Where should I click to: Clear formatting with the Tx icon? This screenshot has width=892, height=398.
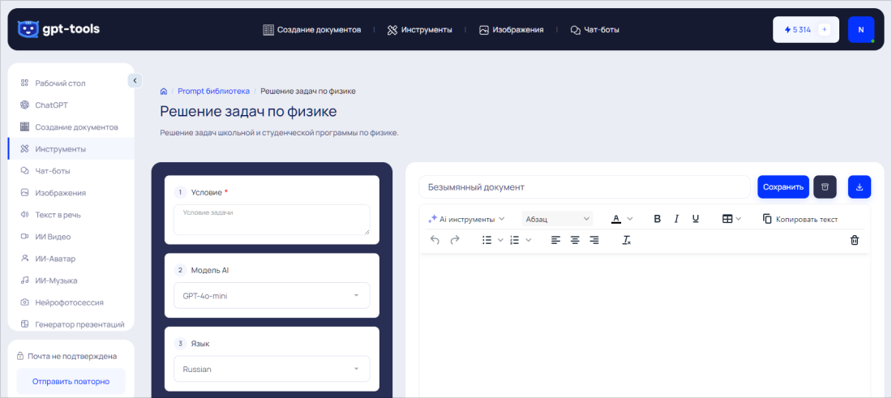626,240
